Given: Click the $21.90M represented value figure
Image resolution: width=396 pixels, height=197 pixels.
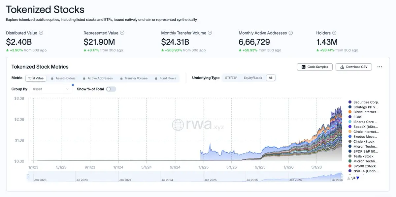Looking at the screenshot, I should tap(99, 42).
